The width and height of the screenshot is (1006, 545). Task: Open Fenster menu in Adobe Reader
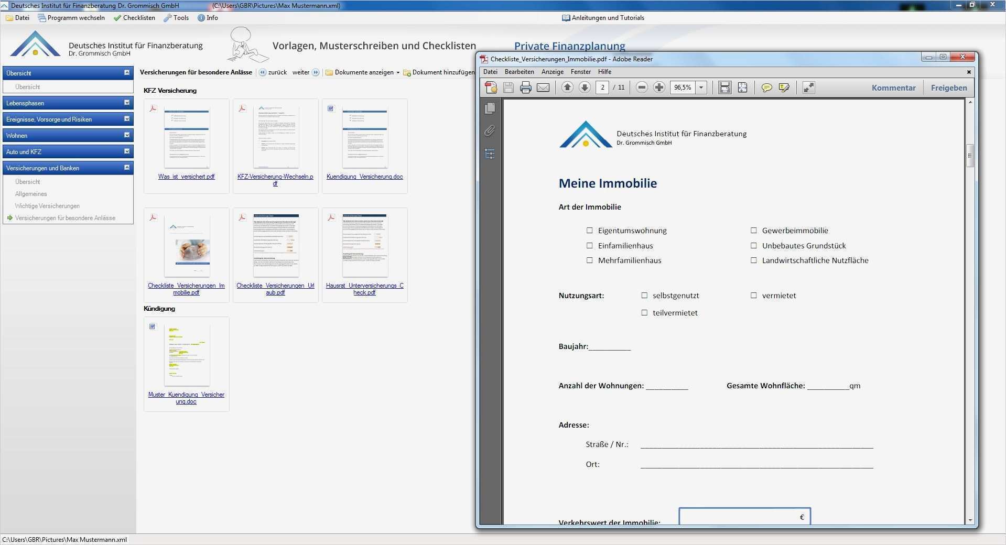(580, 72)
